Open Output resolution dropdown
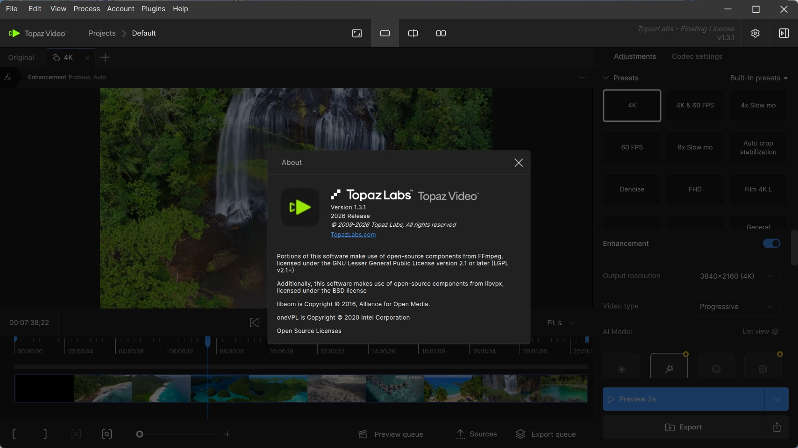 [736, 276]
